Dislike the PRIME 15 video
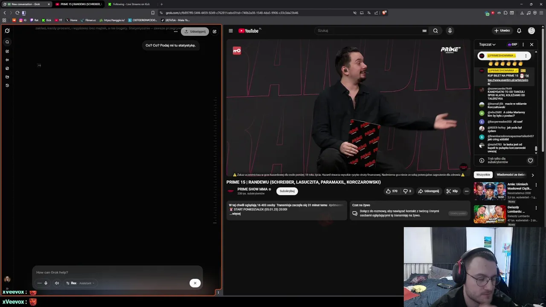The width and height of the screenshot is (546, 307). pyautogui.click(x=407, y=191)
